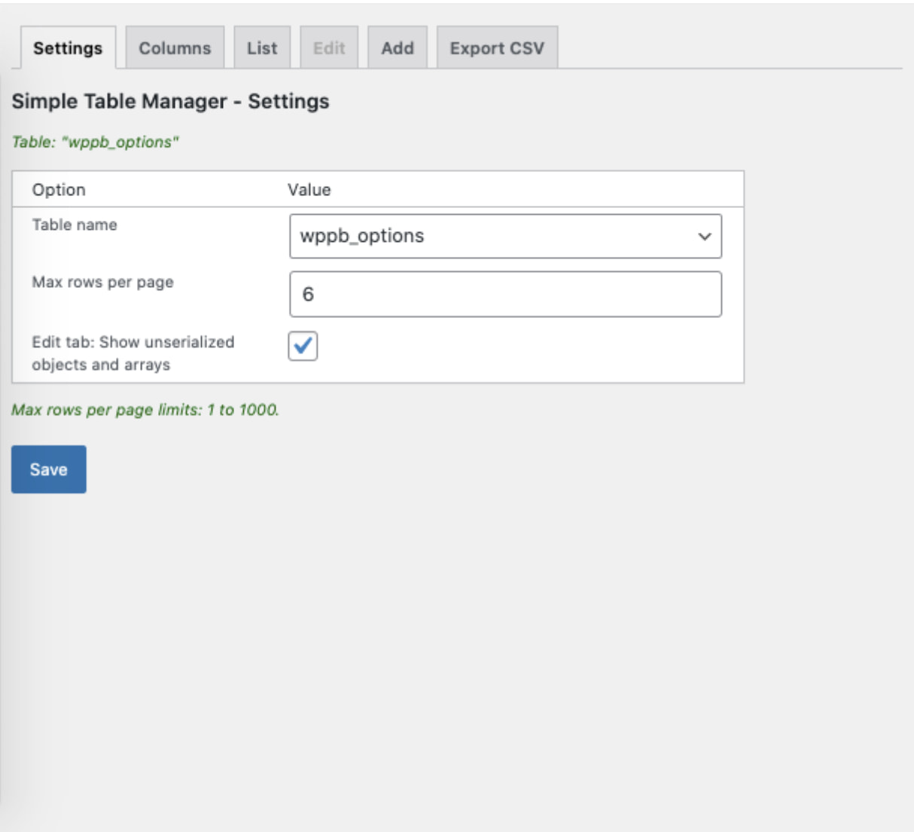The image size is (914, 832).
Task: Open the table selector showing wppb_options
Action: (x=504, y=236)
